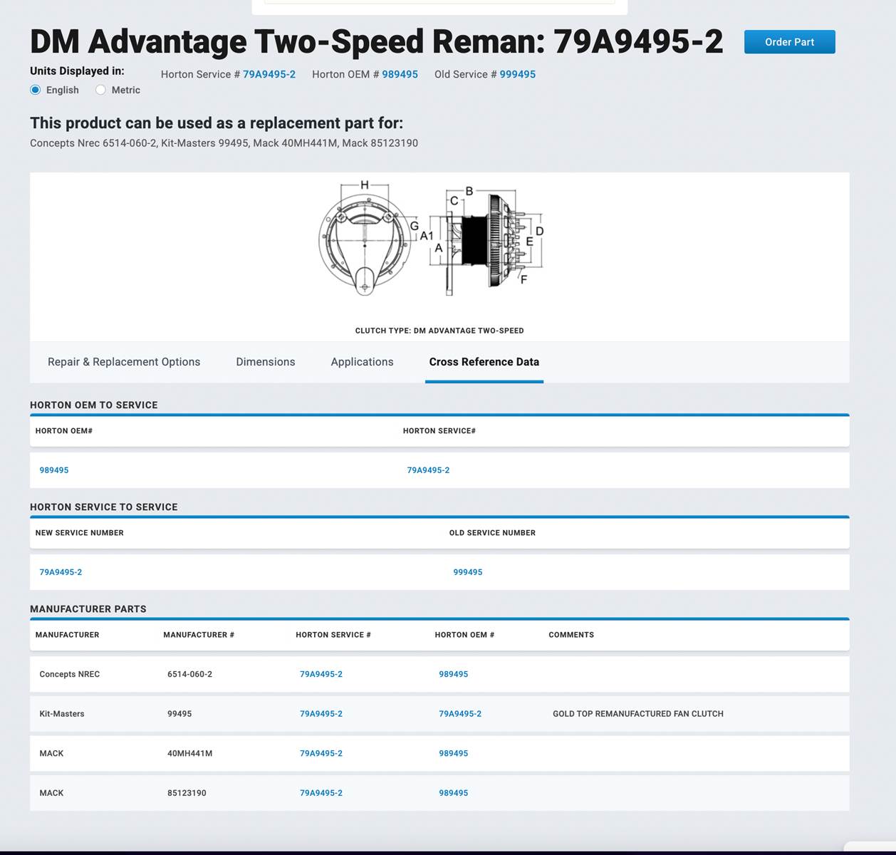Viewport: 896px width, 855px height.
Task: Open Horton OEM link in MACK 40MH441M row
Action: pyautogui.click(x=453, y=753)
